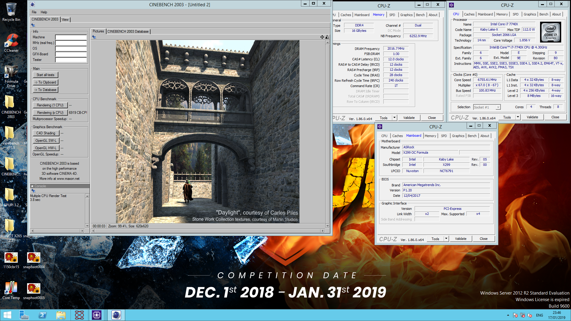Open the snaphsot0004 image file

click(x=34, y=260)
